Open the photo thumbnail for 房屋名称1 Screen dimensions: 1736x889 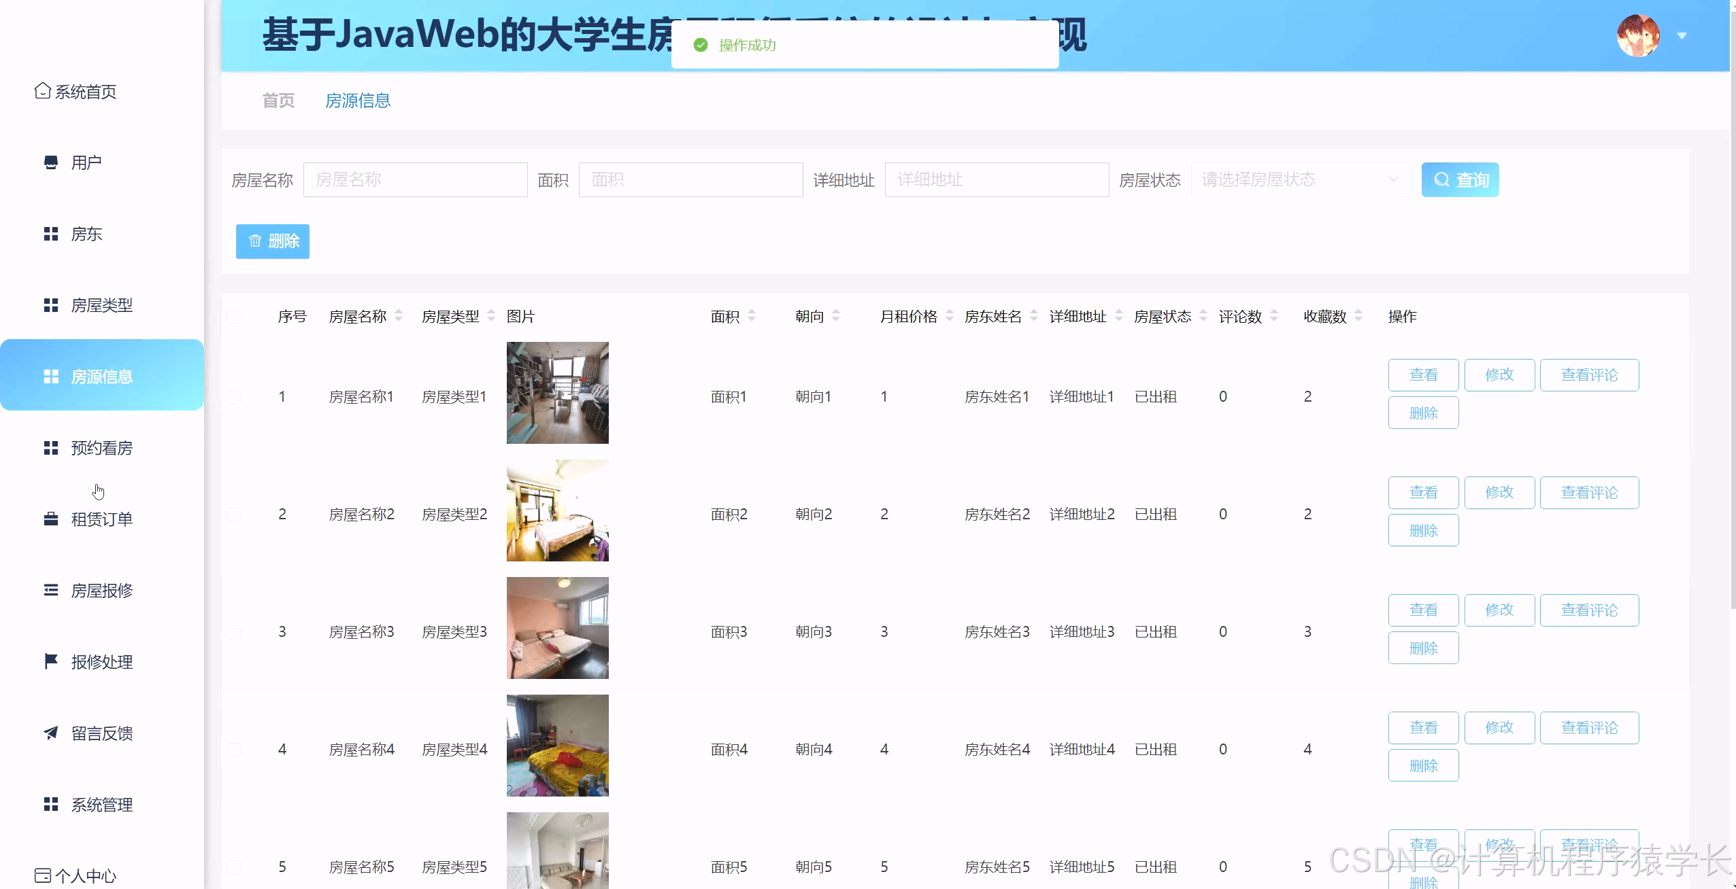coord(558,393)
